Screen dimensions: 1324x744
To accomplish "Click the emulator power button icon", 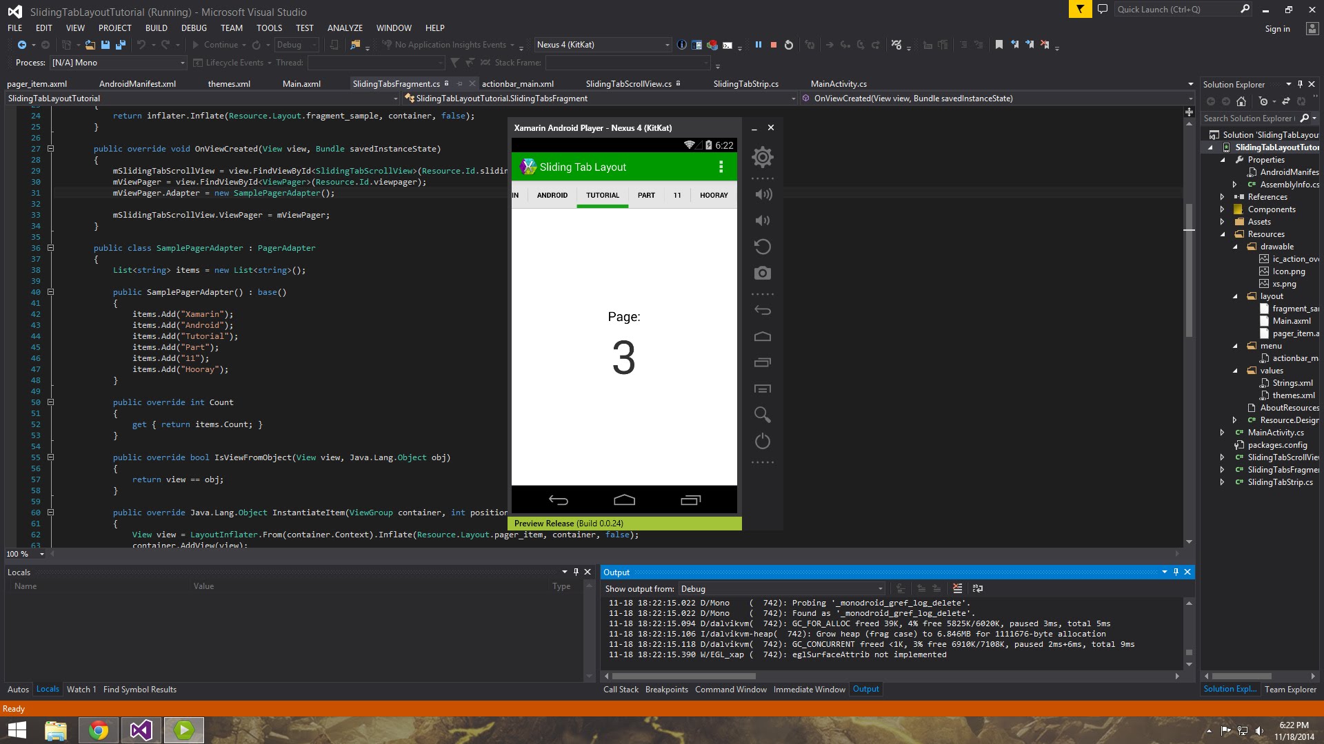I will pyautogui.click(x=762, y=441).
